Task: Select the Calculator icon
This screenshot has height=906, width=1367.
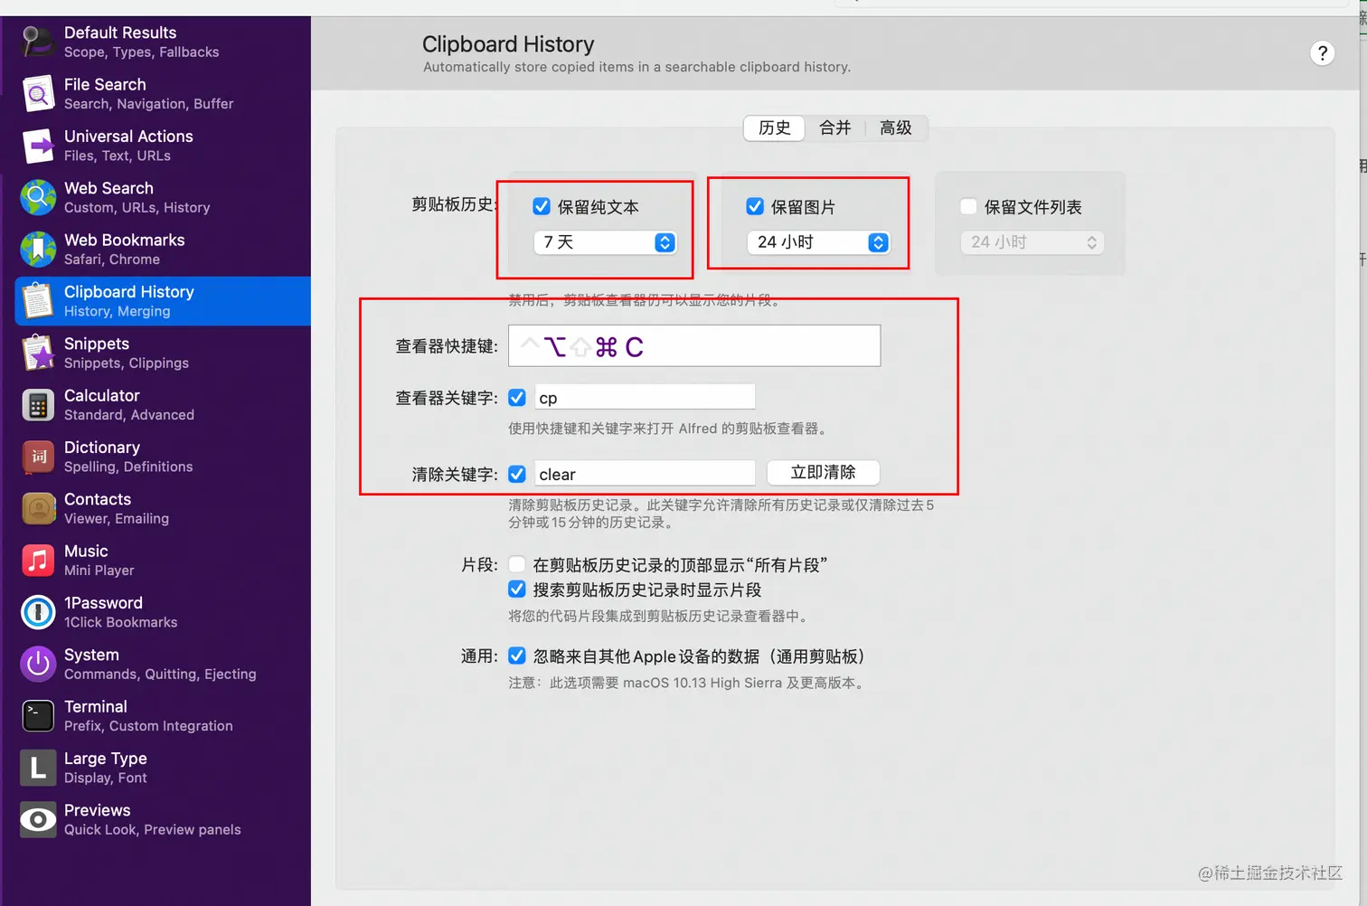Action: tap(38, 405)
